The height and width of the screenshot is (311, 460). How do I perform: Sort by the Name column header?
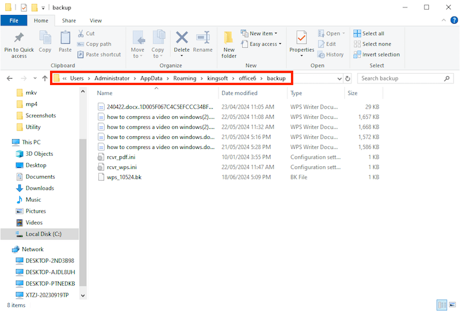point(105,93)
